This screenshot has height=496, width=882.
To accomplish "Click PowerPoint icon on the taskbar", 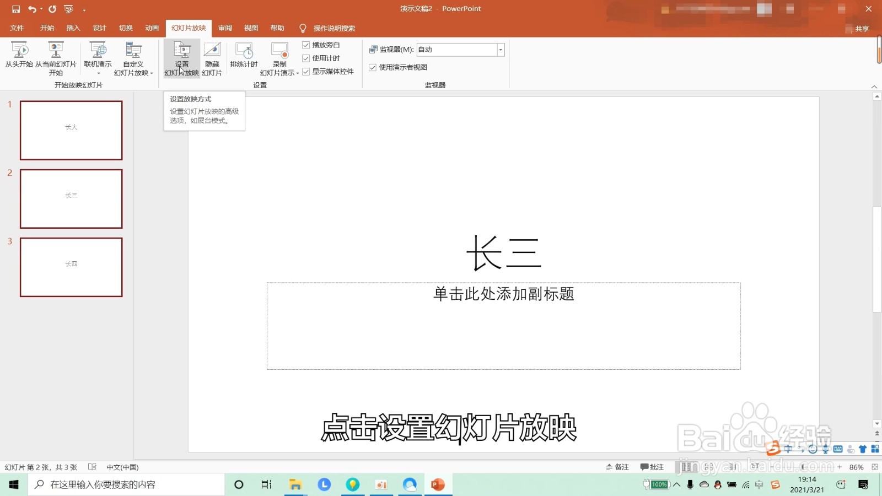I will (438, 484).
